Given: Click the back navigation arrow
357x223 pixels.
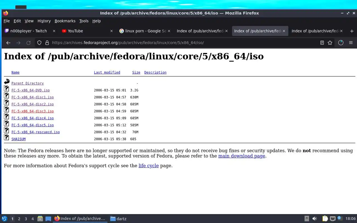Looking at the screenshot, I should click(8, 43).
